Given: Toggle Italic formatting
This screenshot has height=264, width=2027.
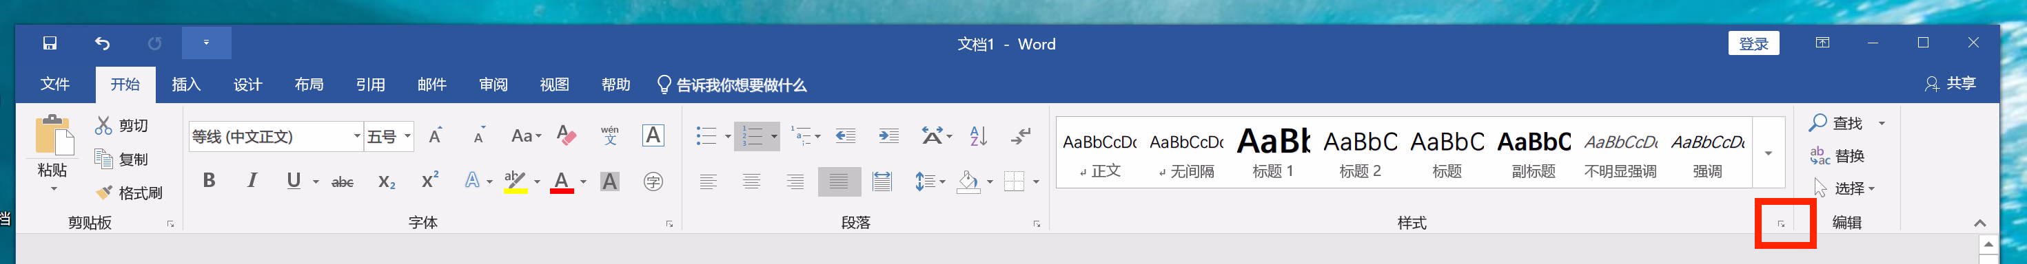Looking at the screenshot, I should 252,181.
